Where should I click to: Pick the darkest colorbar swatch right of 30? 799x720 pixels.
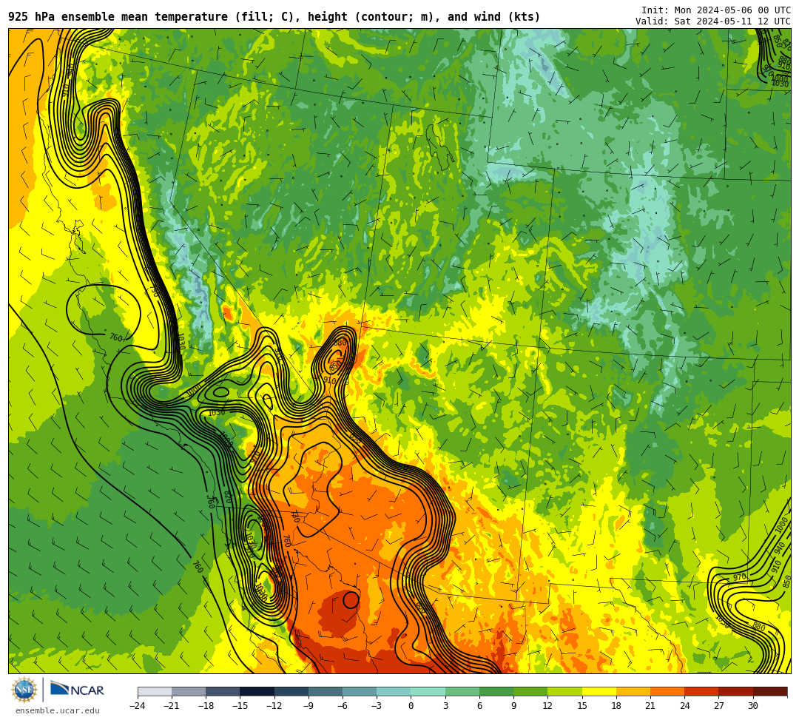click(x=770, y=691)
